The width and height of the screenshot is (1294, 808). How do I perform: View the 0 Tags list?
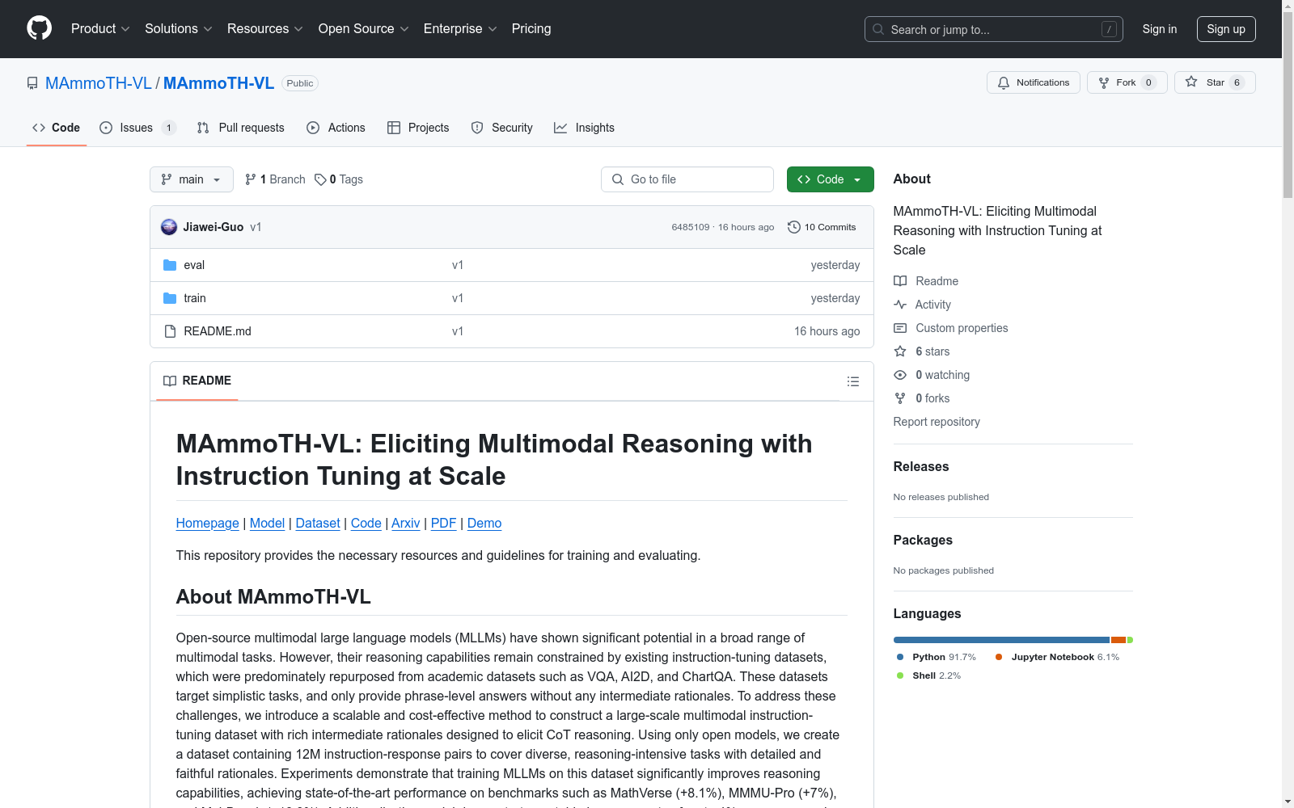[339, 179]
